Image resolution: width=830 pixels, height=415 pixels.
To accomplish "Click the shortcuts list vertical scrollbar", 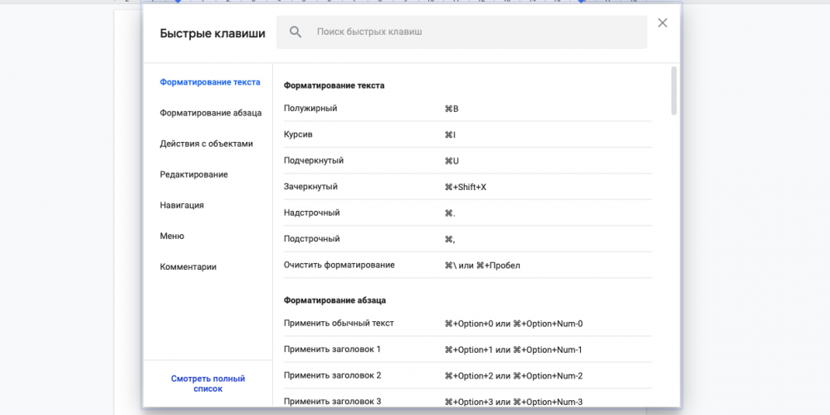I will pyautogui.click(x=674, y=91).
